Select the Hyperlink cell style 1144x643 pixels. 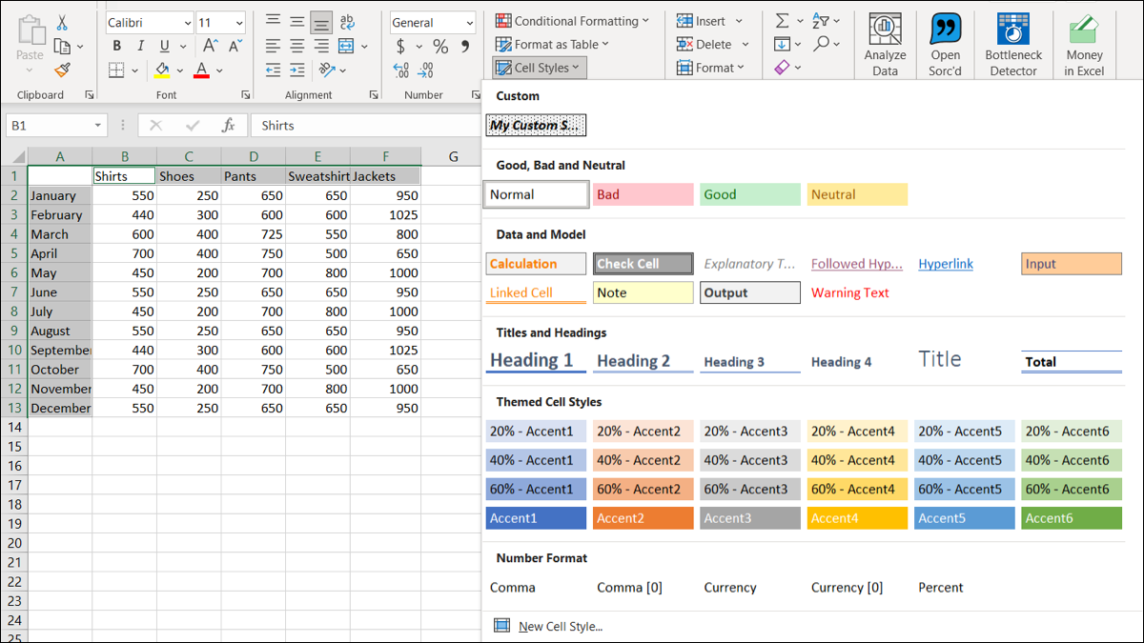(946, 264)
